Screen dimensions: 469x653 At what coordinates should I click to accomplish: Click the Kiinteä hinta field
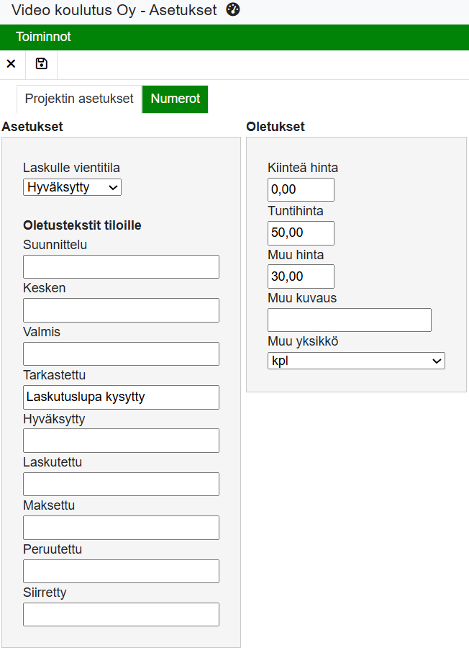click(x=301, y=190)
